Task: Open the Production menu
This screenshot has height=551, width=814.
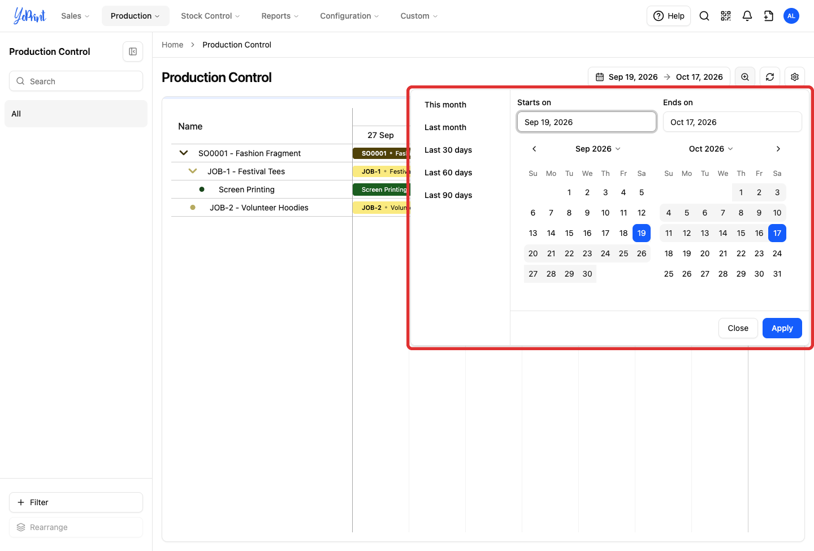Action: pos(135,16)
